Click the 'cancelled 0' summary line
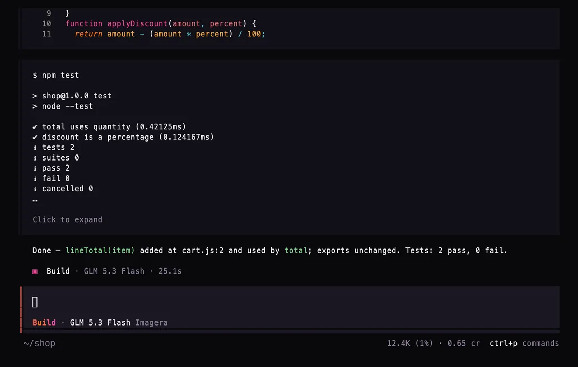The width and height of the screenshot is (578, 367). 67,189
